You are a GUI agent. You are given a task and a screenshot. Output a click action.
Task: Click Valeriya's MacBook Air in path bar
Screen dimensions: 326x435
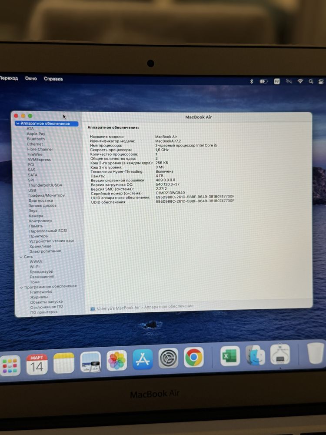click(118, 308)
